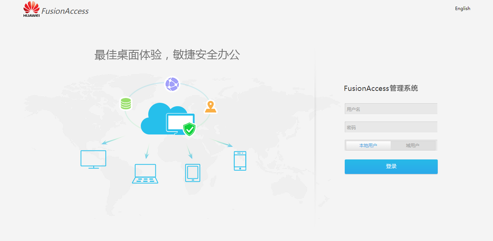Screen dimensions: 493x241
Task: Click the green database icon
Action: (x=126, y=103)
